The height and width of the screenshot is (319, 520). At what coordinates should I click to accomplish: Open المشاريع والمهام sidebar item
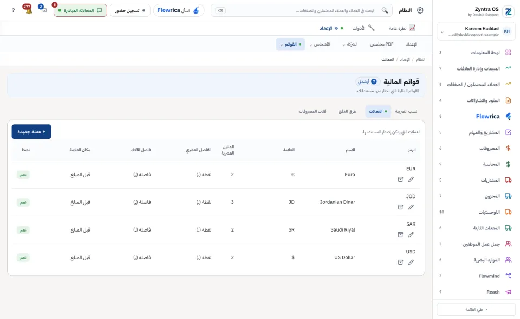pyautogui.click(x=475, y=132)
